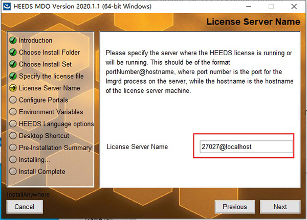Select the Installing... step label
Viewport: 307px width, 220px height.
pyautogui.click(x=34, y=160)
